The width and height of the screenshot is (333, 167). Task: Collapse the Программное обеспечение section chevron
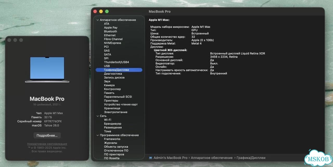tap(98, 135)
